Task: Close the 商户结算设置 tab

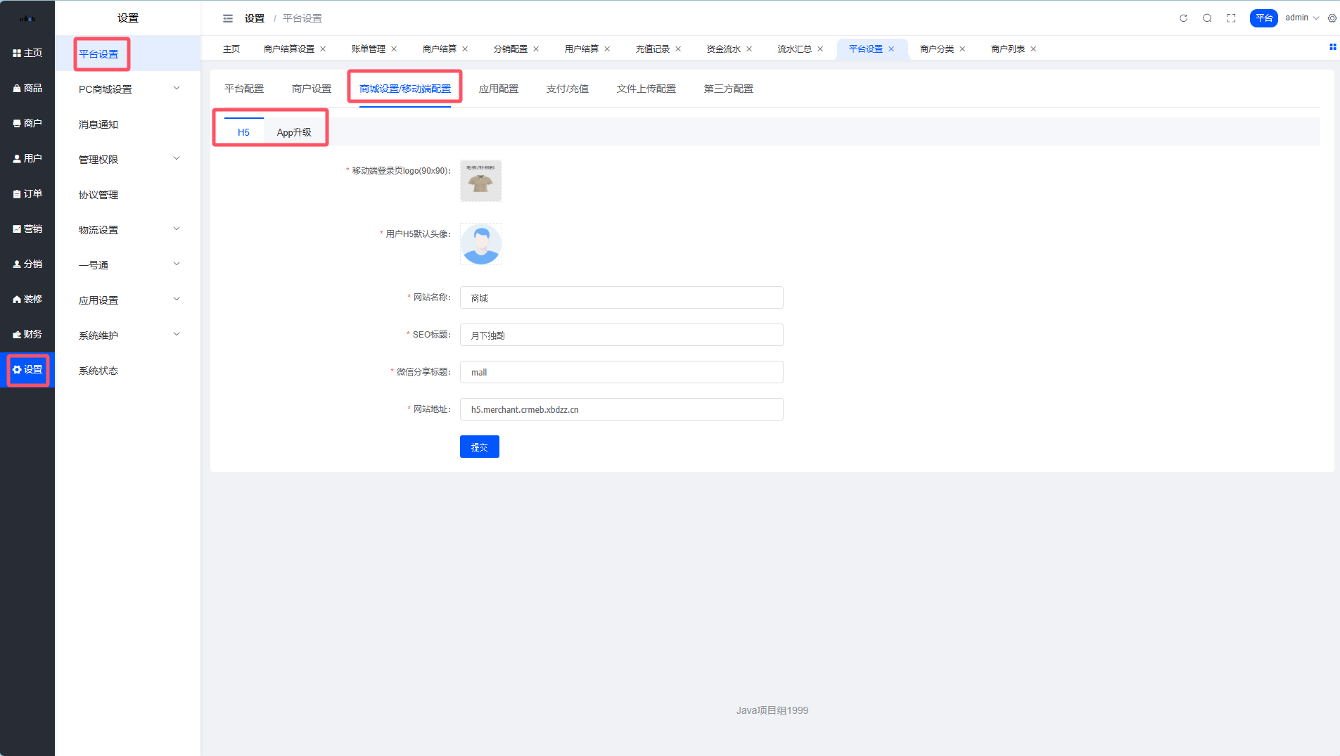Action: click(x=323, y=49)
